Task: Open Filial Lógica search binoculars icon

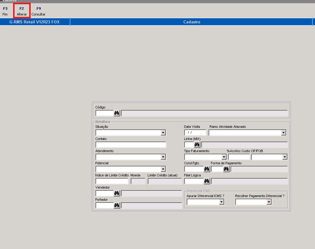Action: (x=207, y=181)
